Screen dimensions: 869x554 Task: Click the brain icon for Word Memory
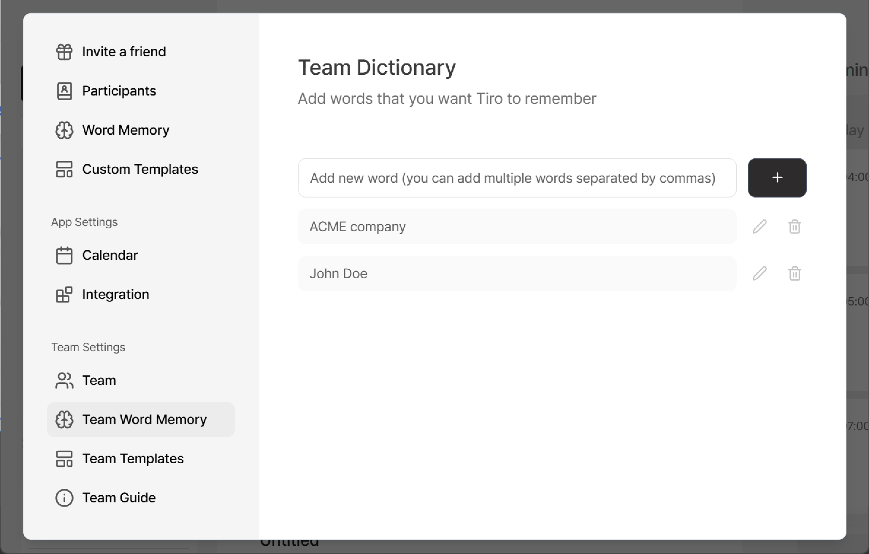click(x=64, y=130)
